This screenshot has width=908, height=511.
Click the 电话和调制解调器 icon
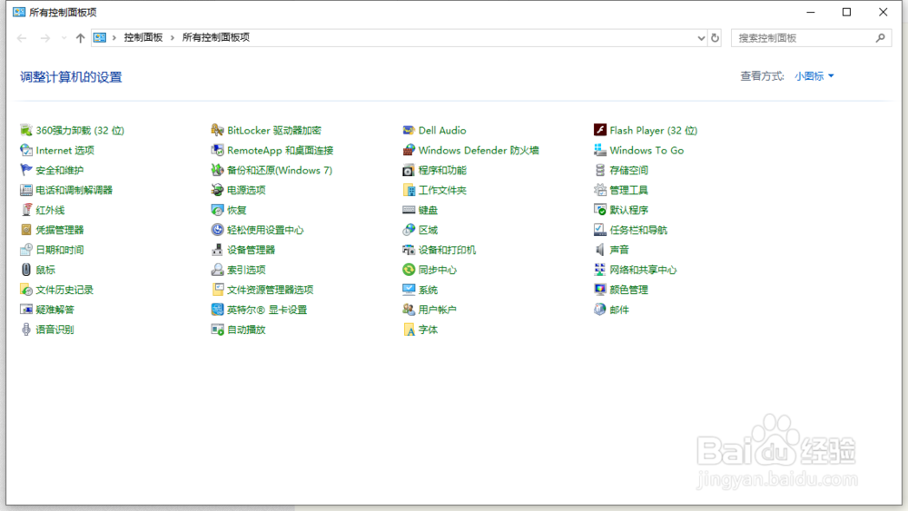tap(26, 190)
